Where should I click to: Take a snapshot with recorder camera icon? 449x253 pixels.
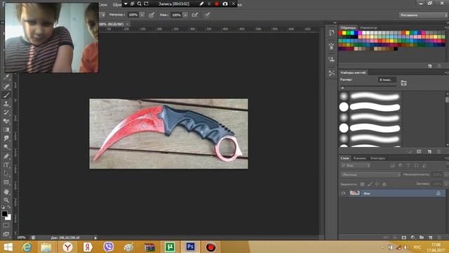[x=225, y=4]
